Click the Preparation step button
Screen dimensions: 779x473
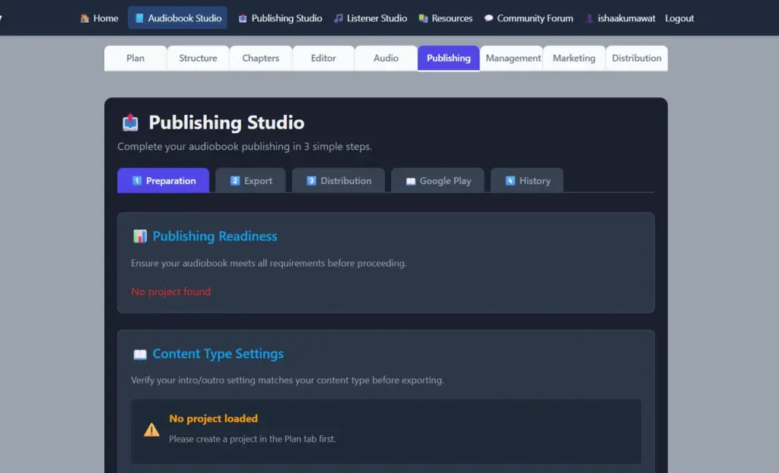coord(163,180)
